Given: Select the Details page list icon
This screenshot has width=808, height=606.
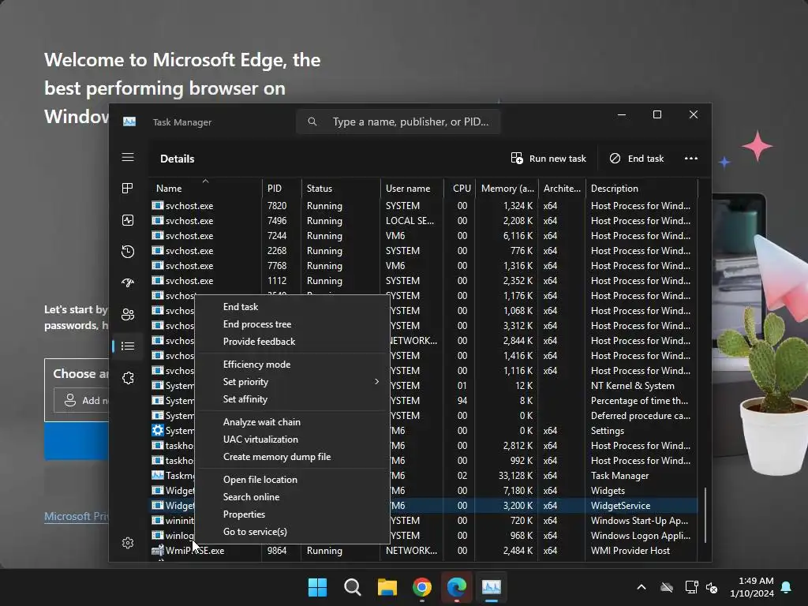Looking at the screenshot, I should pyautogui.click(x=128, y=346).
